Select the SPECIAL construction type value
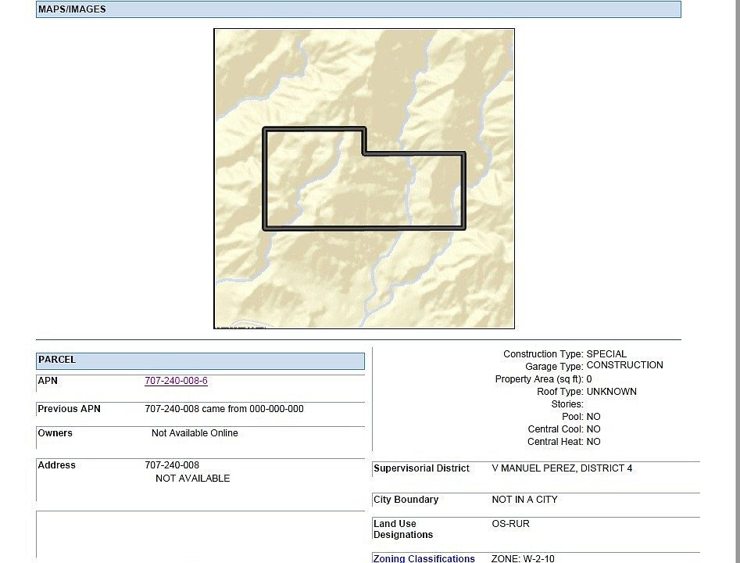Screen dimensions: 740x563 pos(606,354)
